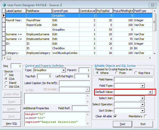The height and width of the screenshot is (130, 159).
Task: Click the Insert button
Action: click(x=12, y=102)
